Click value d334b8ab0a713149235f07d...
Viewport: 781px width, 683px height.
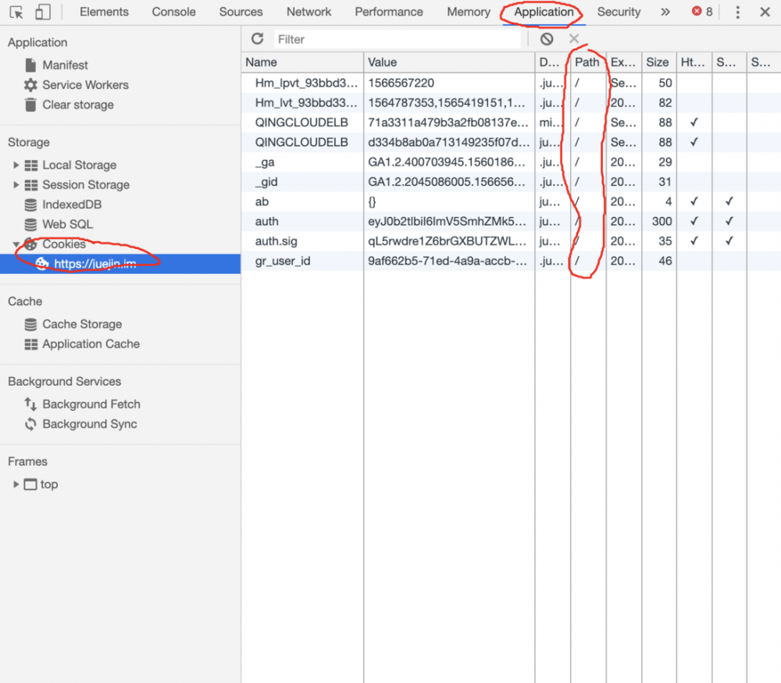coord(448,142)
